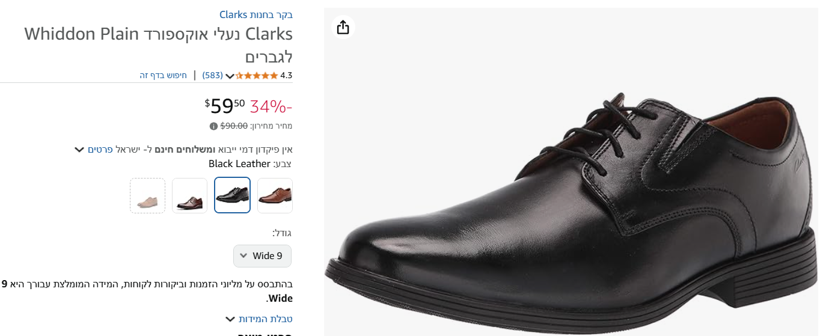Click the פרטים shipping details link
The width and height of the screenshot is (820, 336).
tap(100, 149)
